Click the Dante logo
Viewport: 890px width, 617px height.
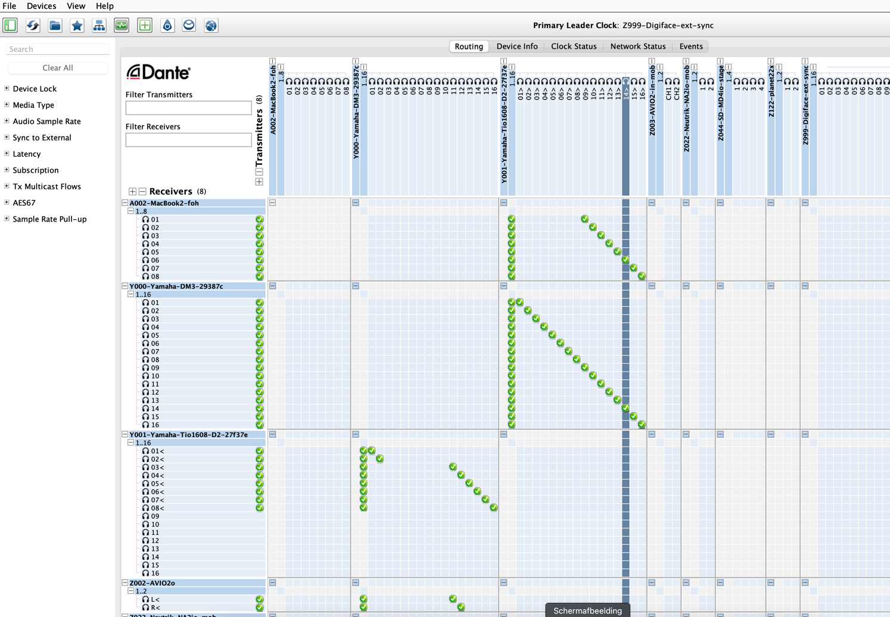(x=158, y=72)
